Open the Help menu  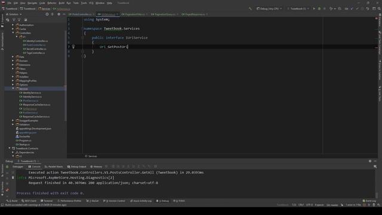click(x=110, y=3)
